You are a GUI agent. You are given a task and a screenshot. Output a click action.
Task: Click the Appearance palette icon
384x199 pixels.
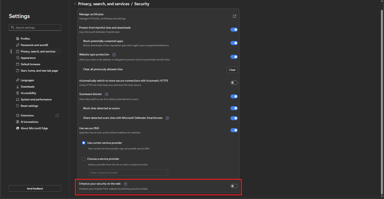17,58
